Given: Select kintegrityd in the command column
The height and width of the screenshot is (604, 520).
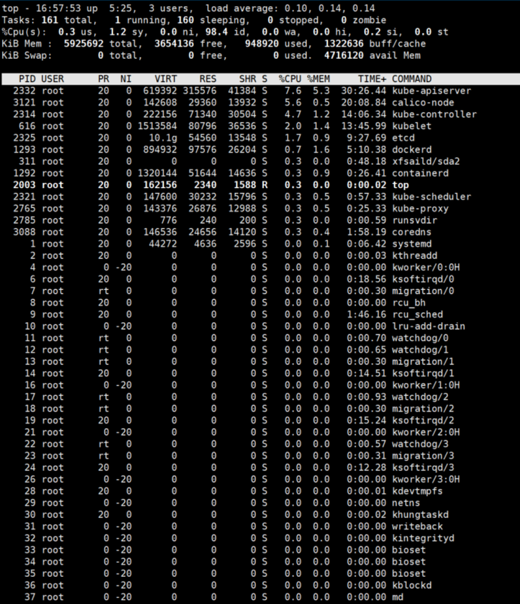Looking at the screenshot, I should click(x=423, y=539).
